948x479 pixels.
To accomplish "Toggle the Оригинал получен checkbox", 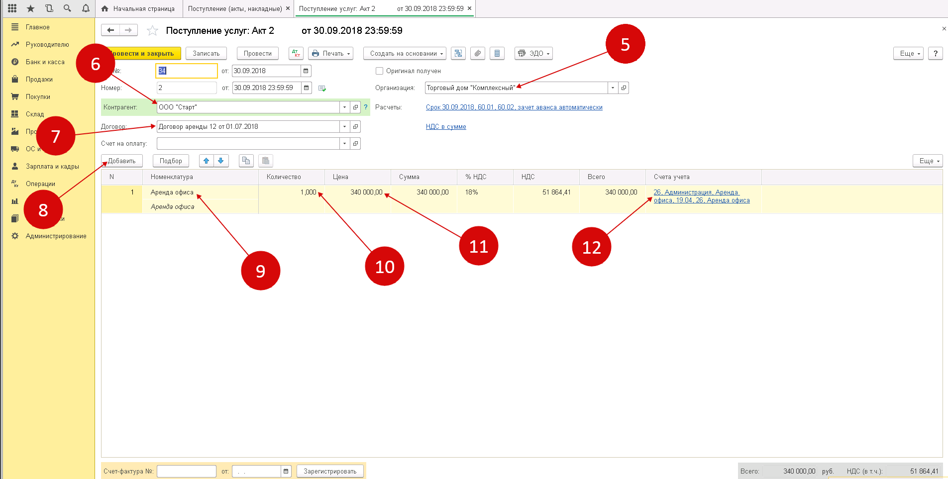I will pos(379,71).
